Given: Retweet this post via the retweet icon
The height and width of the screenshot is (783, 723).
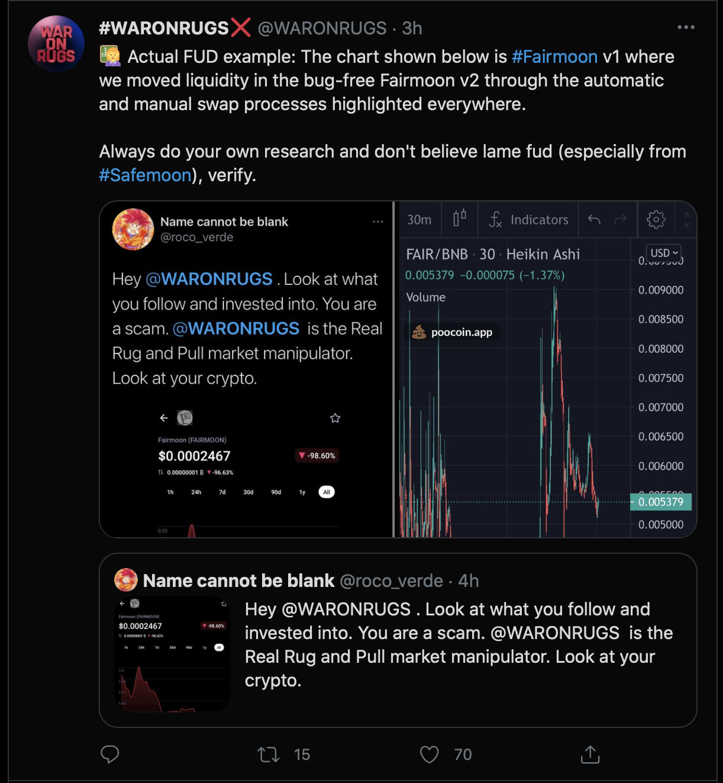Looking at the screenshot, I should (269, 754).
